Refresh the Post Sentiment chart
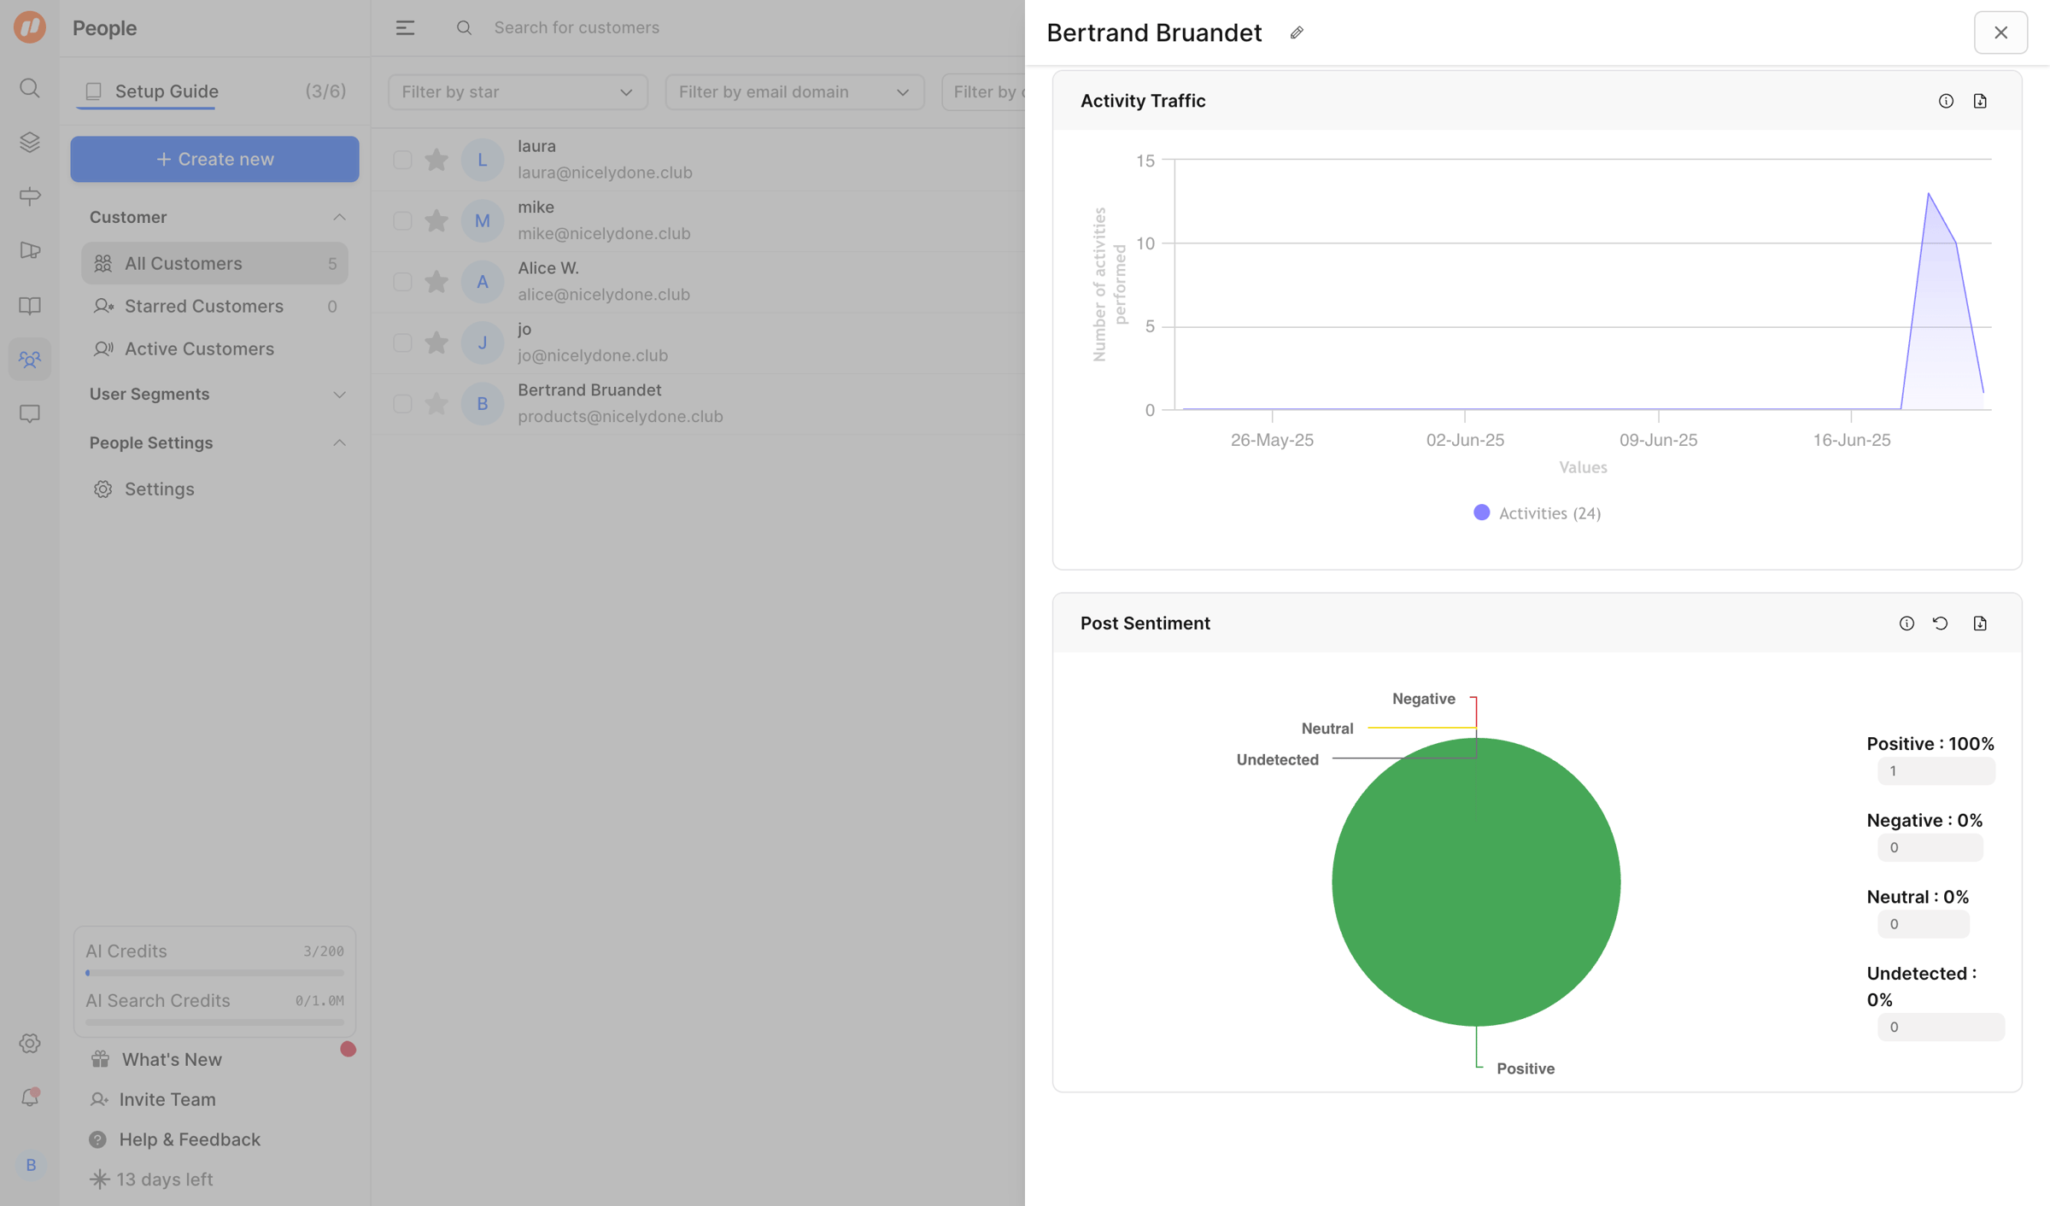The width and height of the screenshot is (2050, 1206). point(1941,623)
